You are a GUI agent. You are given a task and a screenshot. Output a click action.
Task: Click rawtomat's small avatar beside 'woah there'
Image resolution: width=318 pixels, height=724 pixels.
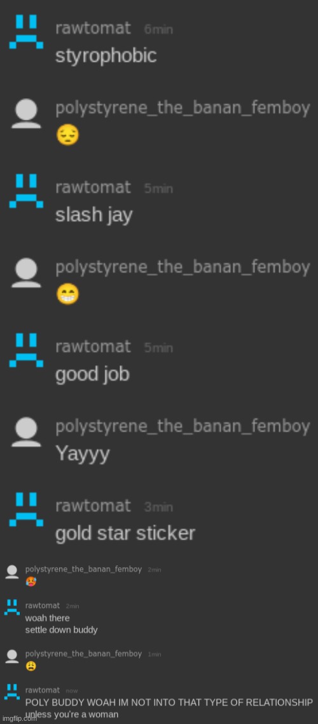12,607
